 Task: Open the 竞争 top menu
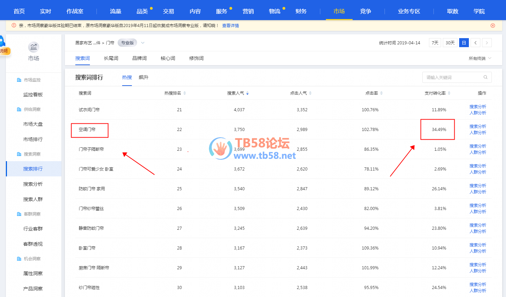365,11
